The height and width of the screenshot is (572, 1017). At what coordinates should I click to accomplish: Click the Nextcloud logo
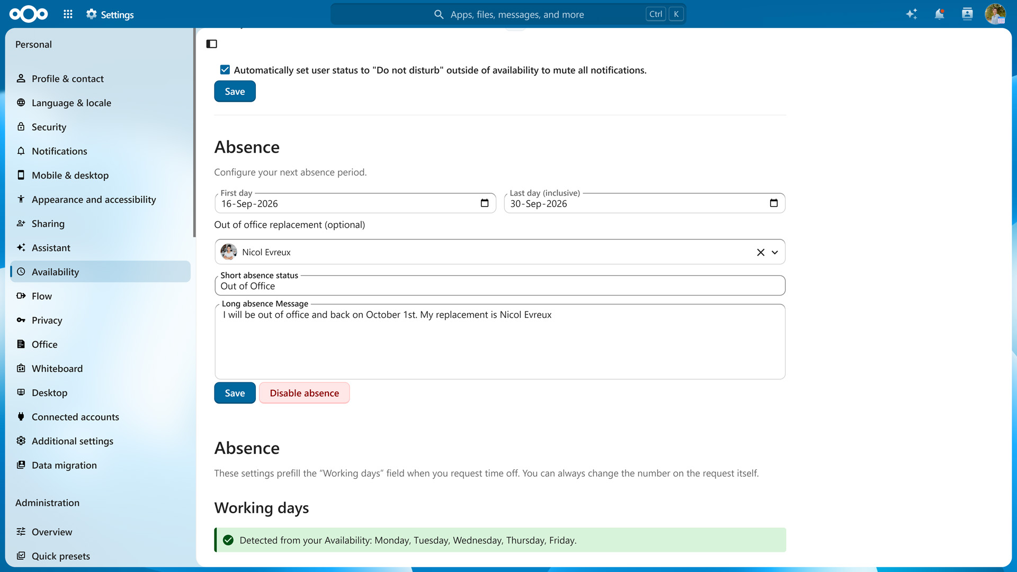click(29, 14)
